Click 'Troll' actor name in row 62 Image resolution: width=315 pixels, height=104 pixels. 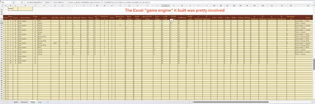(25, 23)
